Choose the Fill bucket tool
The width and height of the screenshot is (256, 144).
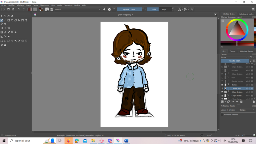[x=15, y=32]
